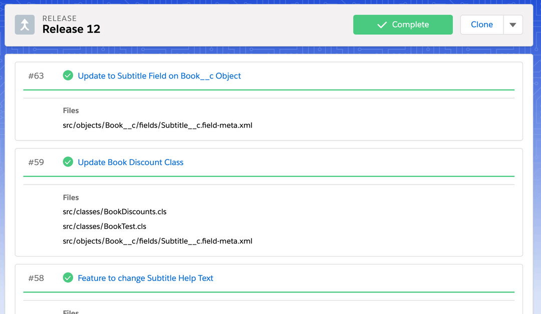
Task: Click the green check icon beside Update Book Discount Class
Action: pos(68,162)
